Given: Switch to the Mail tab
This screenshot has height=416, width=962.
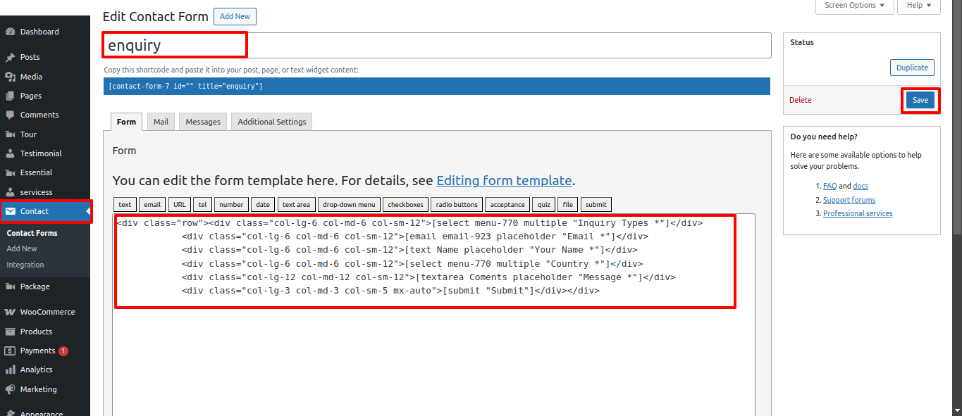Looking at the screenshot, I should coord(161,121).
